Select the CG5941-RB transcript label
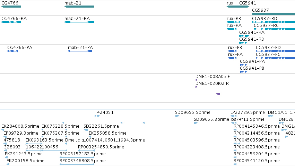The height and width of the screenshot is (166, 295). click(x=252, y=39)
